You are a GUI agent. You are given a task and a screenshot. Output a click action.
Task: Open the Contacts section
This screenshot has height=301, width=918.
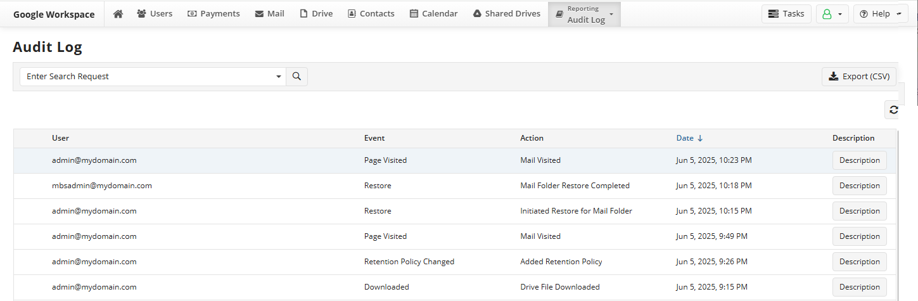(371, 13)
